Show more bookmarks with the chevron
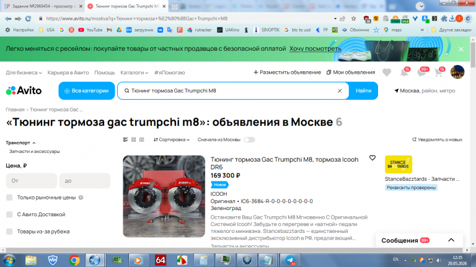Image resolution: width=476 pixels, height=267 pixels. click(422, 30)
